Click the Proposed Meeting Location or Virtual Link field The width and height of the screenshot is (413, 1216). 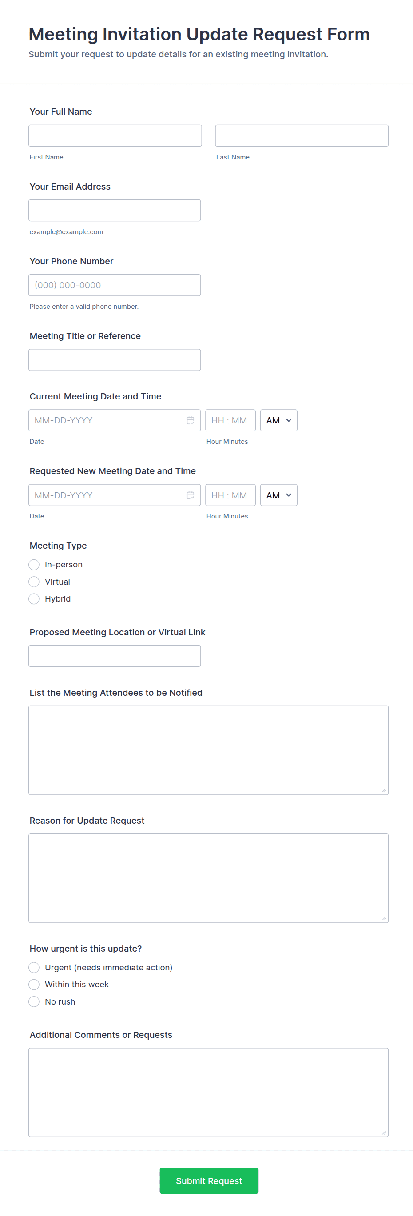click(x=115, y=656)
